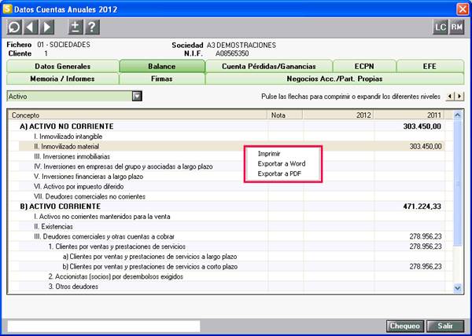Select row a) Clientes por ventas a largo plazo
This screenshot has width=472, height=336.
tap(232, 257)
